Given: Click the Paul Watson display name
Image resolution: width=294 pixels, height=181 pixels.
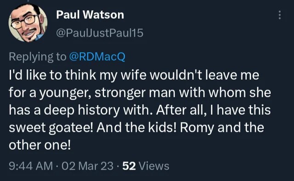Looking at the screenshot, I should point(90,15).
